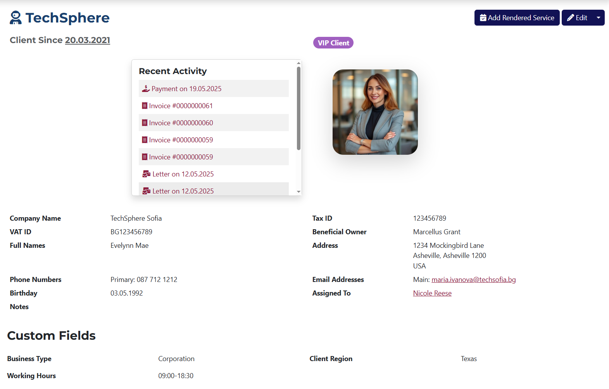
Task: Click the Client Since date 20.03.2021
Action: tap(88, 40)
